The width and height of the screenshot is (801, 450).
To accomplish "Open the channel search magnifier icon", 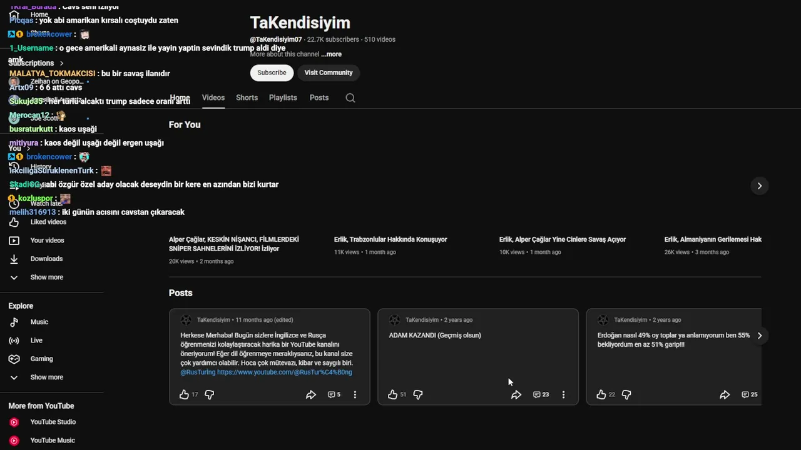I will (350, 97).
